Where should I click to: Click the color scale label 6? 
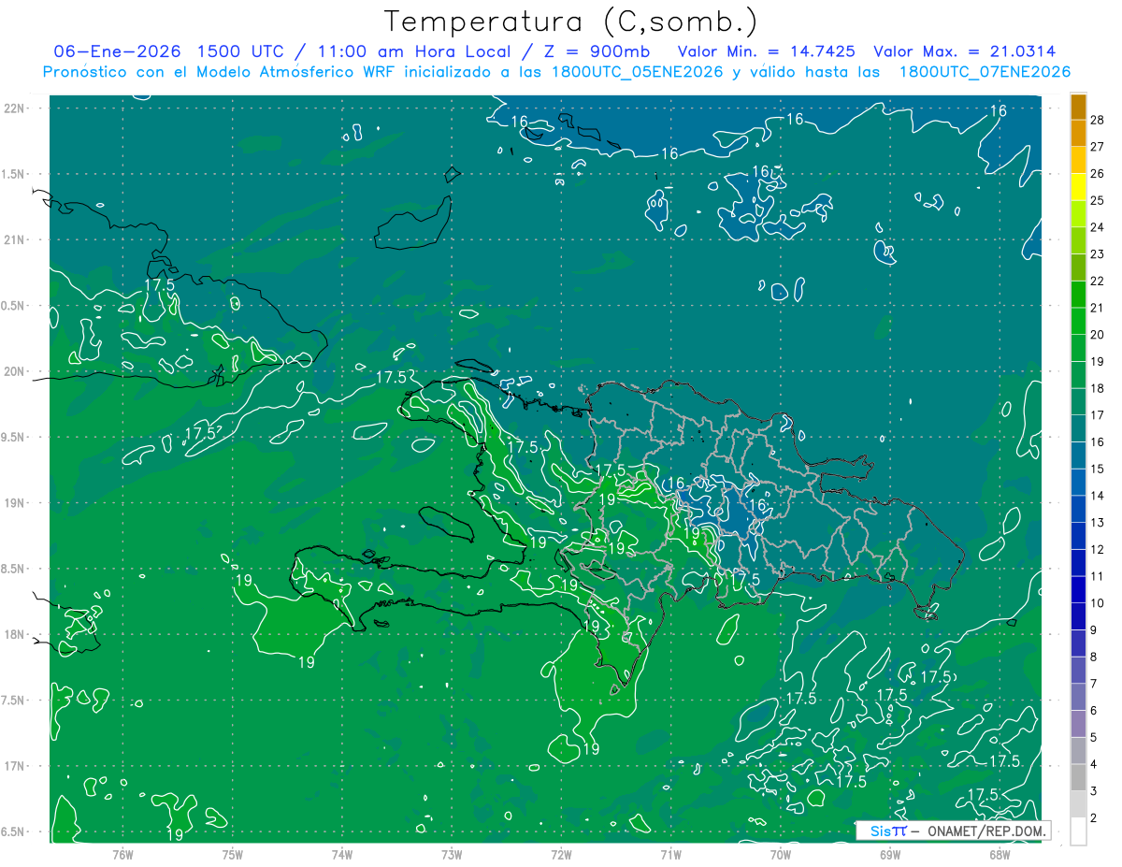(x=1094, y=711)
